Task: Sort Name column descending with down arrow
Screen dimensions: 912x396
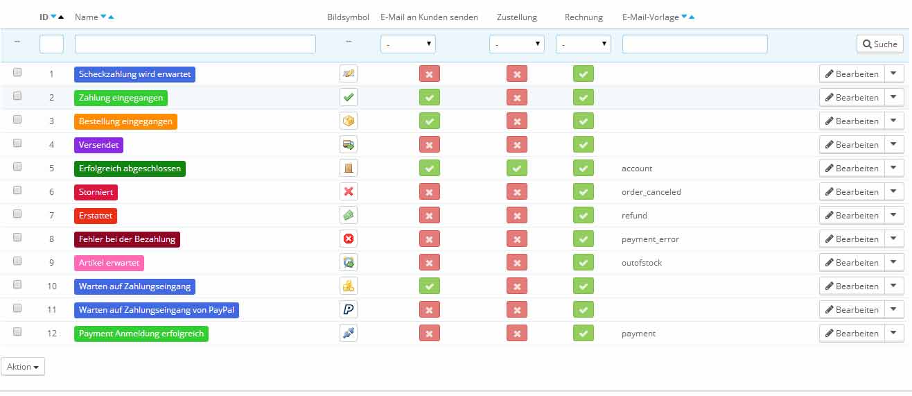Action: click(x=103, y=17)
